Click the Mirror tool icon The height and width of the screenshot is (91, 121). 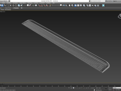(64, 5)
